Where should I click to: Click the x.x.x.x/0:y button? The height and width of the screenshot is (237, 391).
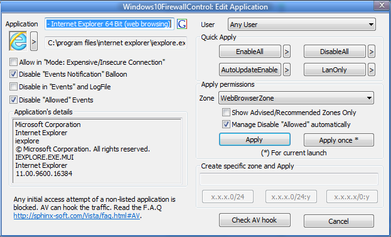352,197
